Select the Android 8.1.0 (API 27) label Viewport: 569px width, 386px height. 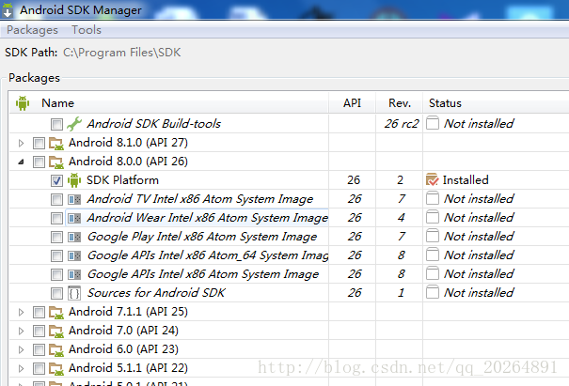[128, 143]
